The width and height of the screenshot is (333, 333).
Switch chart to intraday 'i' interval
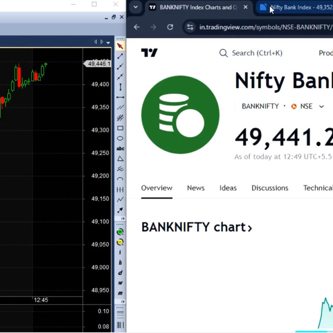pos(120,252)
